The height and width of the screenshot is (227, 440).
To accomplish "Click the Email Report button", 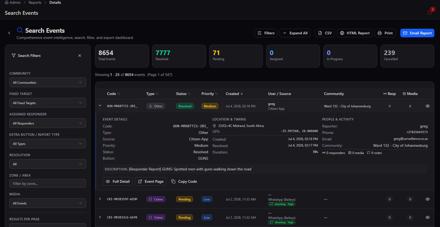I will 417,33.
